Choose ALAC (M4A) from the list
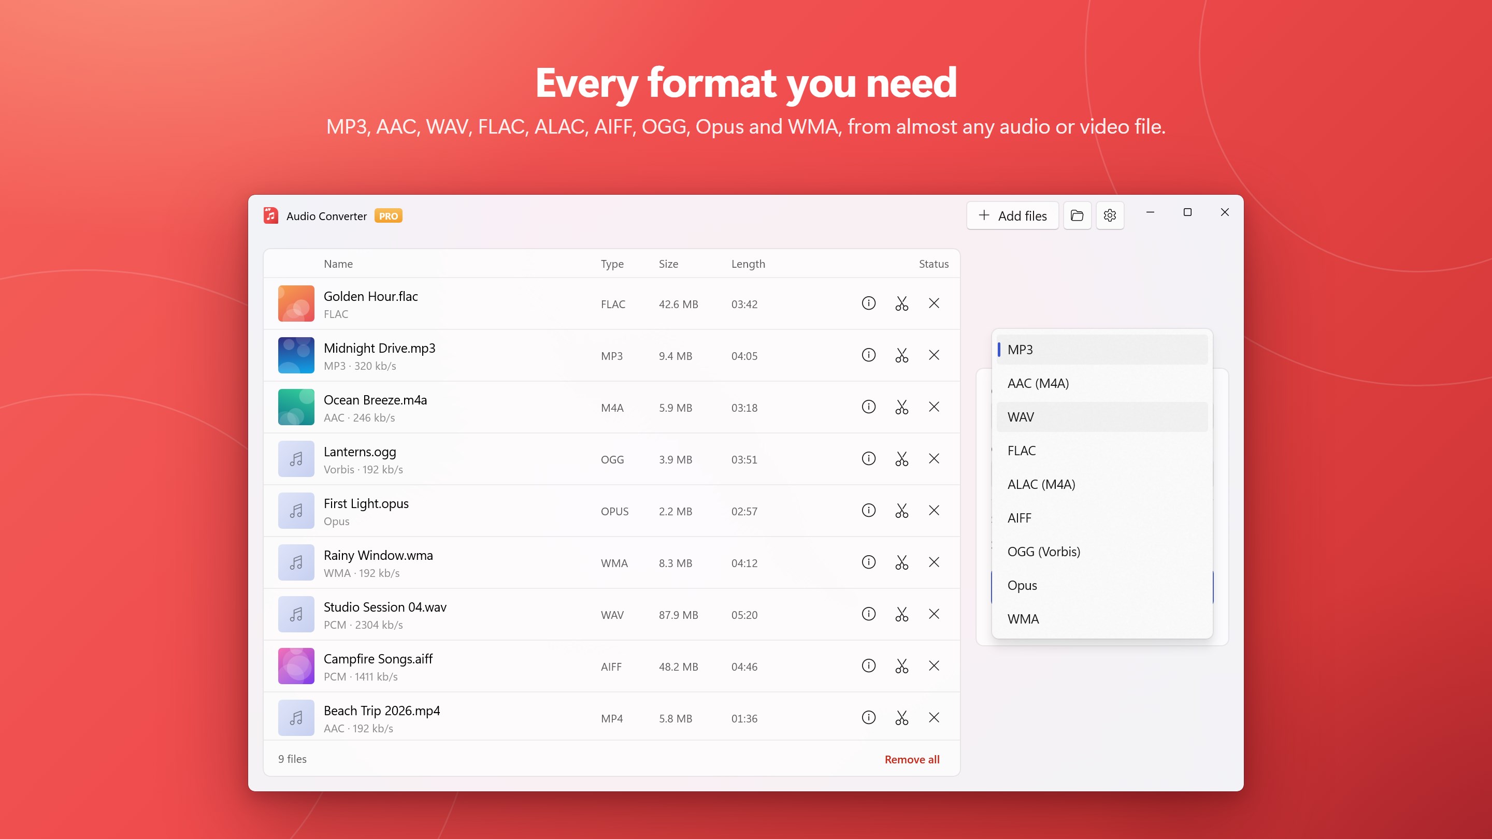 [x=1101, y=484]
